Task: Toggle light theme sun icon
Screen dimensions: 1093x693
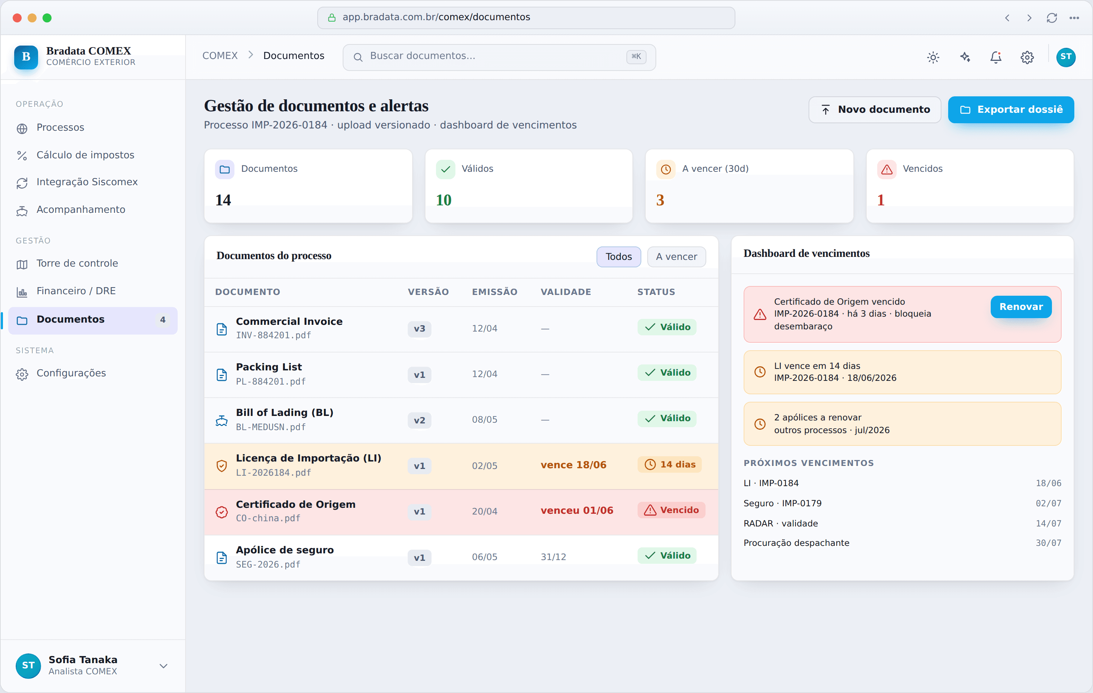Action: click(x=933, y=57)
